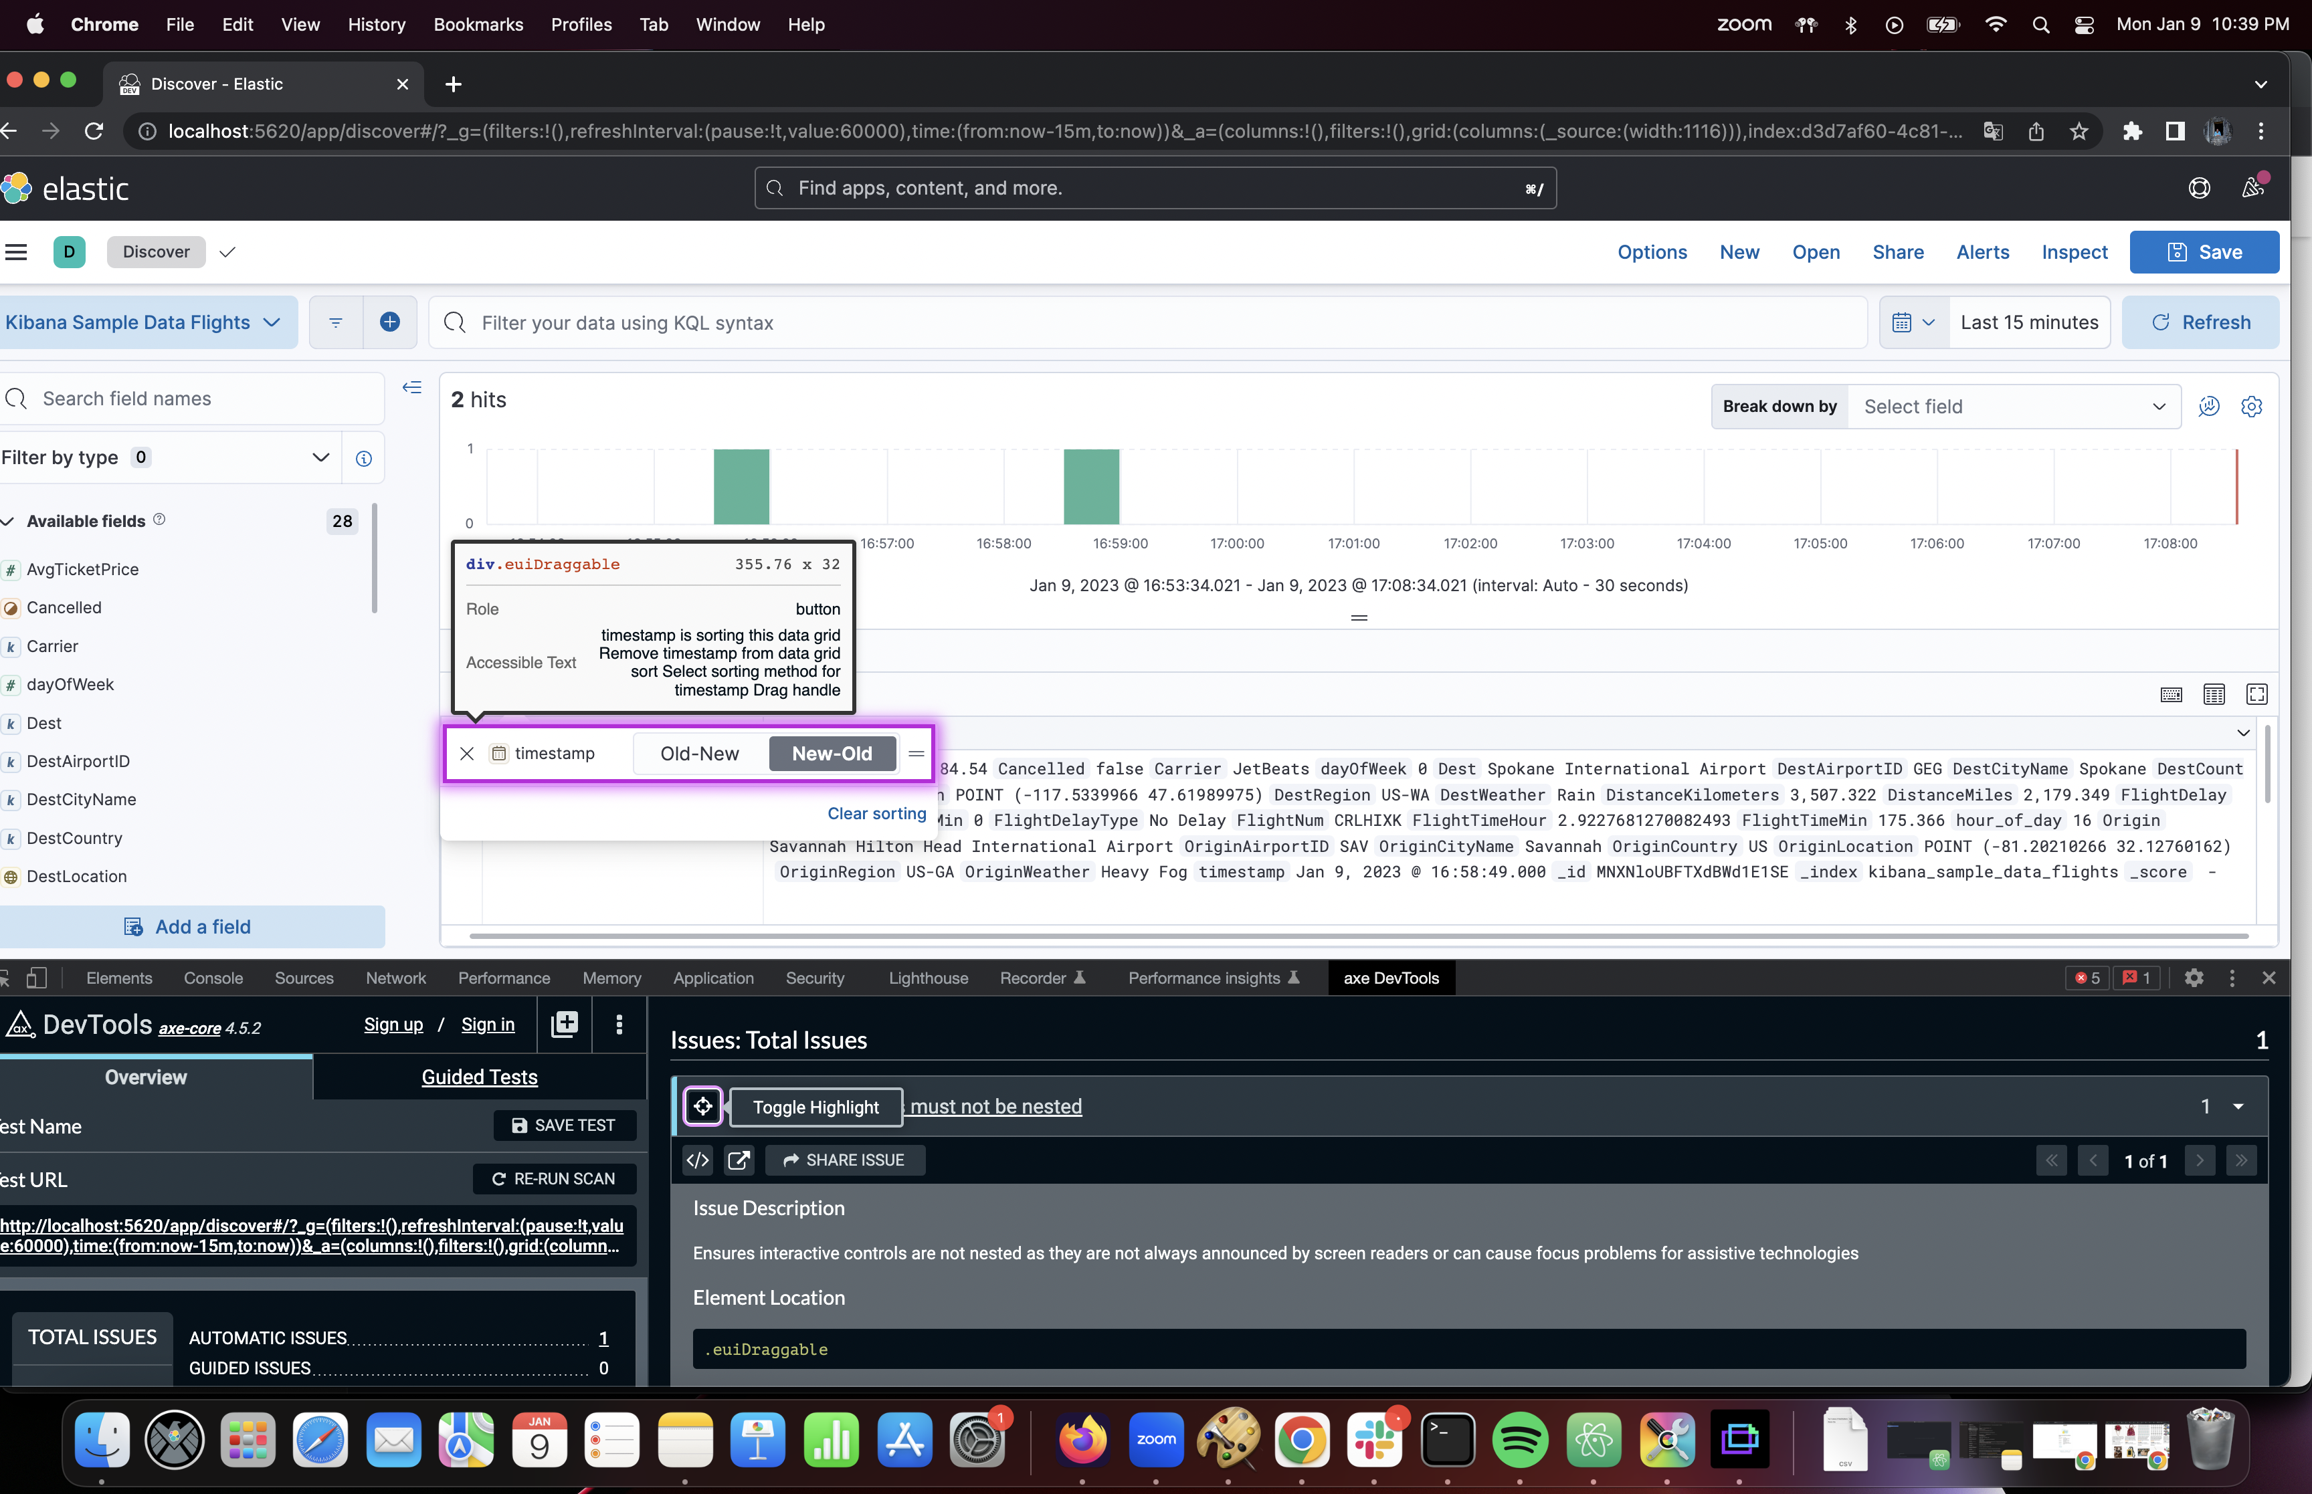This screenshot has height=1494, width=2312.
Task: Click the Toggle Highlight crosshair icon
Action: [702, 1106]
